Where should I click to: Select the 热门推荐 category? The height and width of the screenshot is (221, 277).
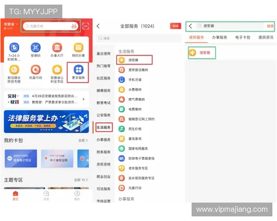tap(103, 66)
